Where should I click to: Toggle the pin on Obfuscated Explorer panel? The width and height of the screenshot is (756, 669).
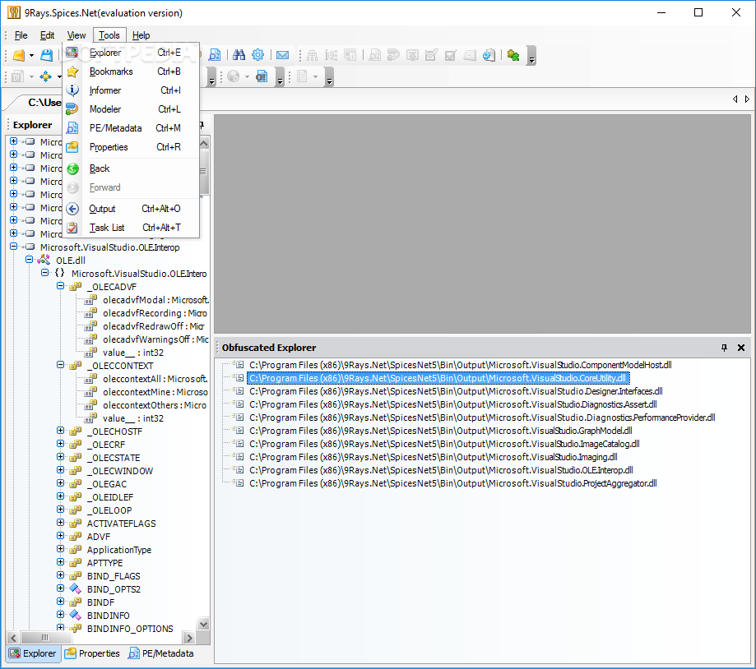[x=724, y=348]
